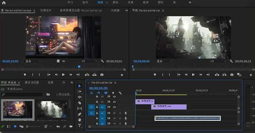Viewport: 255px width, 133px height.
Task: Mark In point in Program monitor
Action: (x=163, y=75)
